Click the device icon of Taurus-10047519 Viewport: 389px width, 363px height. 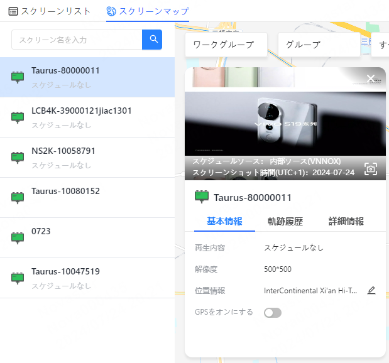[18, 278]
